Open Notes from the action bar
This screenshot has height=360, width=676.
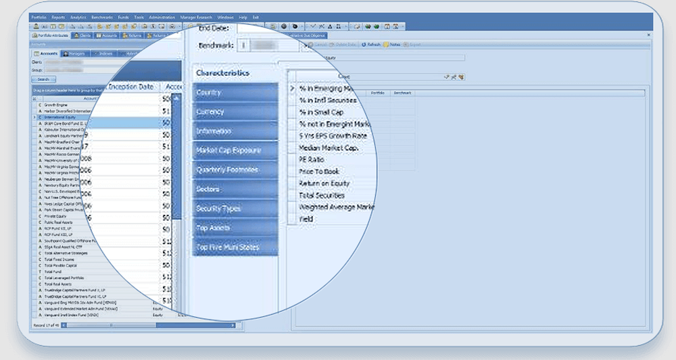point(392,45)
